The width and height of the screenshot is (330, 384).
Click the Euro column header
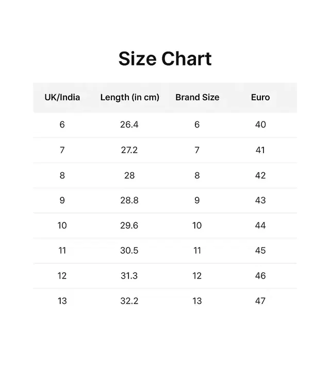pyautogui.click(x=260, y=97)
